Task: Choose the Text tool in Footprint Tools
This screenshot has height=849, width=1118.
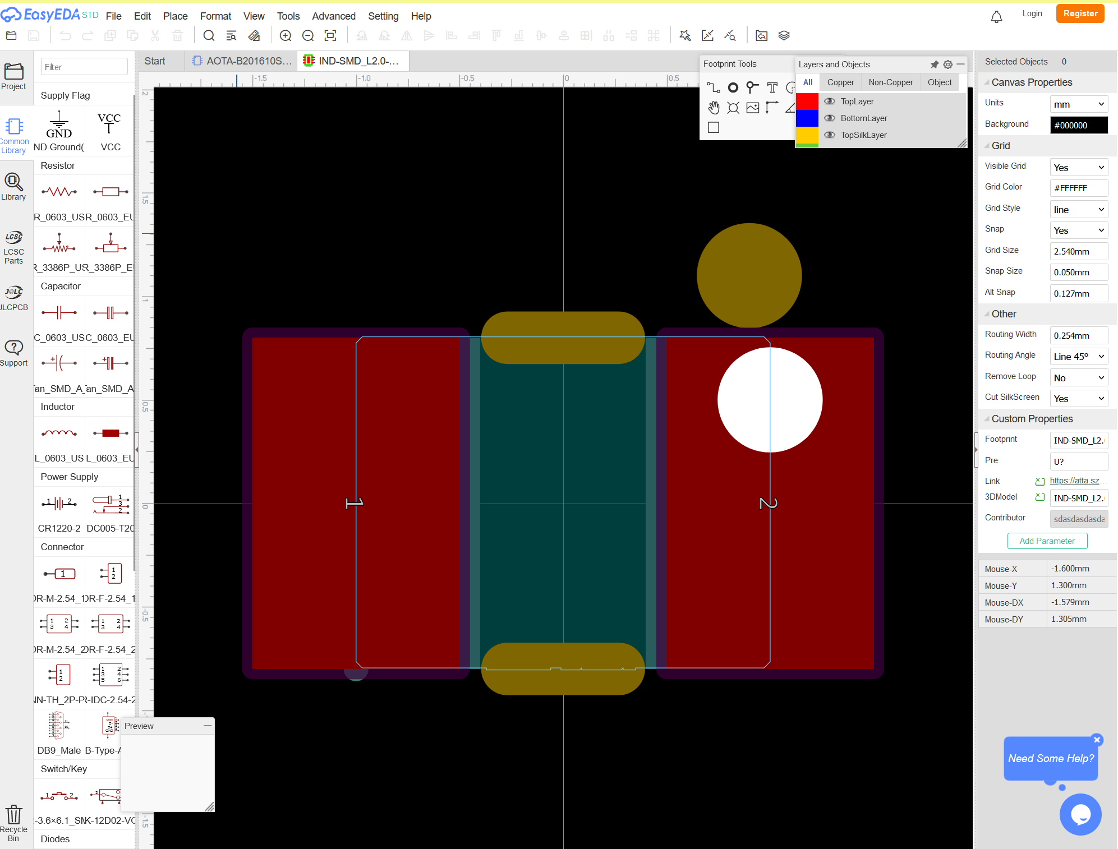Action: (x=772, y=87)
